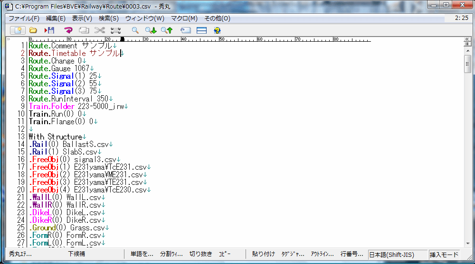
Task: Find next with the down-arrow magnifier icon
Action: (151, 30)
